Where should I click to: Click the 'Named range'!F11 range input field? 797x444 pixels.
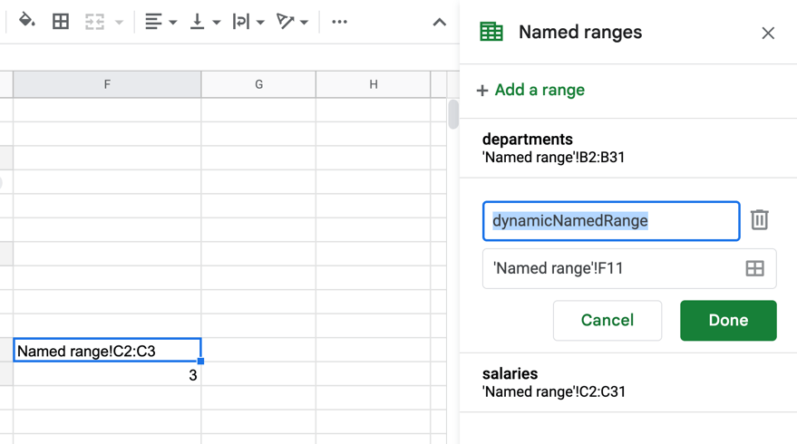click(x=629, y=268)
